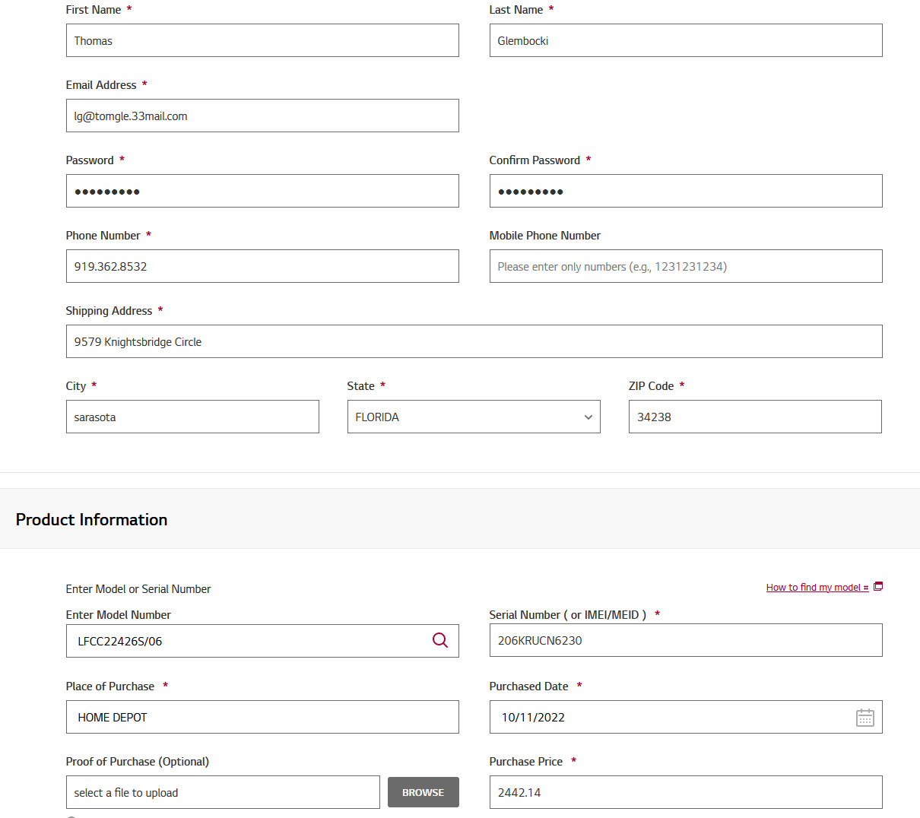This screenshot has height=818, width=920.
Task: Click the Purchase Price label
Action: click(x=526, y=762)
